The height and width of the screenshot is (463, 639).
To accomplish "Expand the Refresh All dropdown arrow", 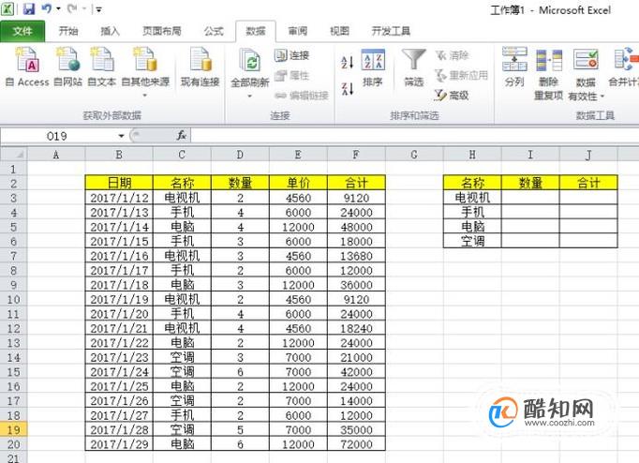I will pos(250,97).
